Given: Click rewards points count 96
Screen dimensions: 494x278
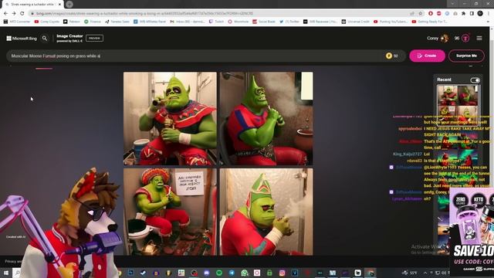Looking at the screenshot, I should [x=457, y=38].
